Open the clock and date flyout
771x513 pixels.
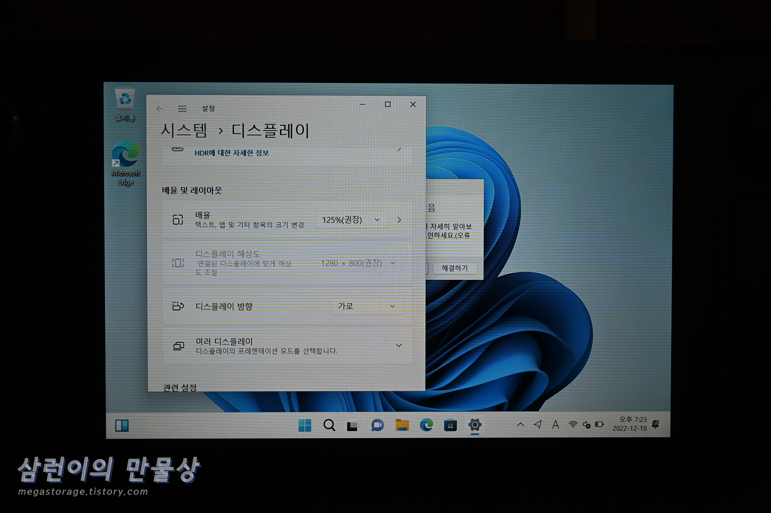[x=630, y=424]
